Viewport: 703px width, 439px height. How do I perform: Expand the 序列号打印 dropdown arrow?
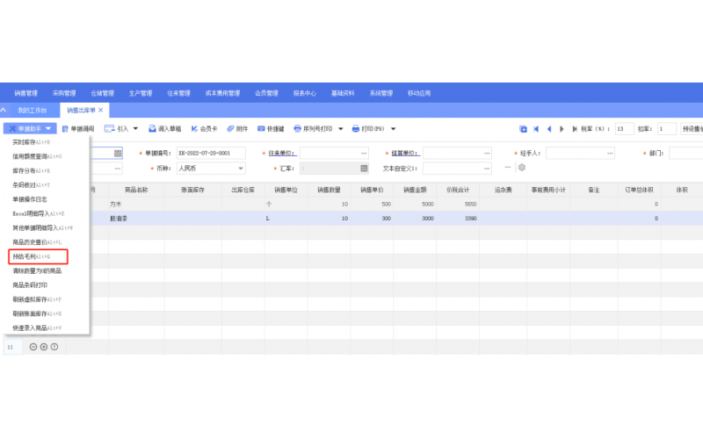tap(341, 129)
